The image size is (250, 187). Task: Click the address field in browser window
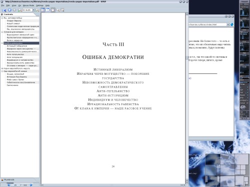207,24
